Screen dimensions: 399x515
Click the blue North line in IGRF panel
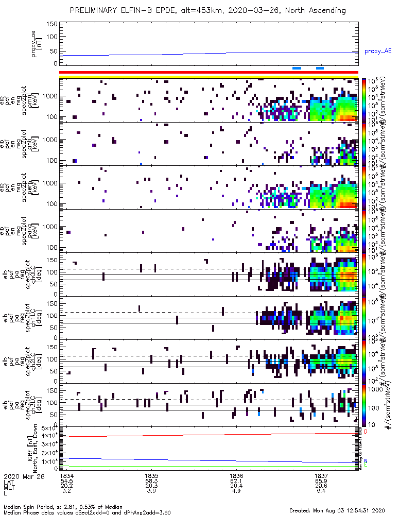[209, 460]
